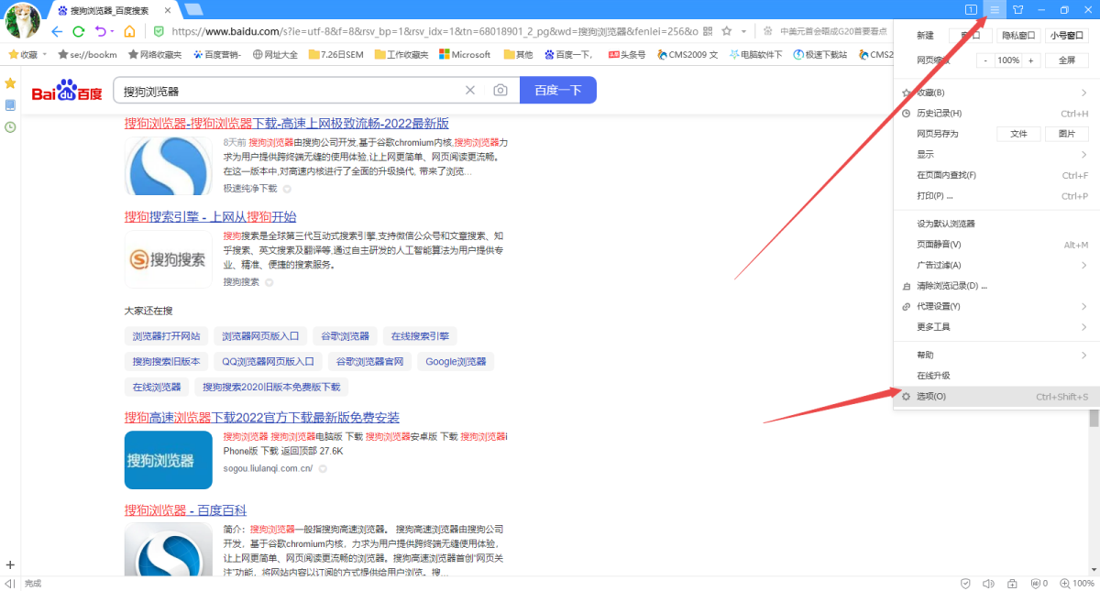1100x591 pixels.
Task: Click the 小号窗口 button
Action: pyautogui.click(x=1067, y=36)
